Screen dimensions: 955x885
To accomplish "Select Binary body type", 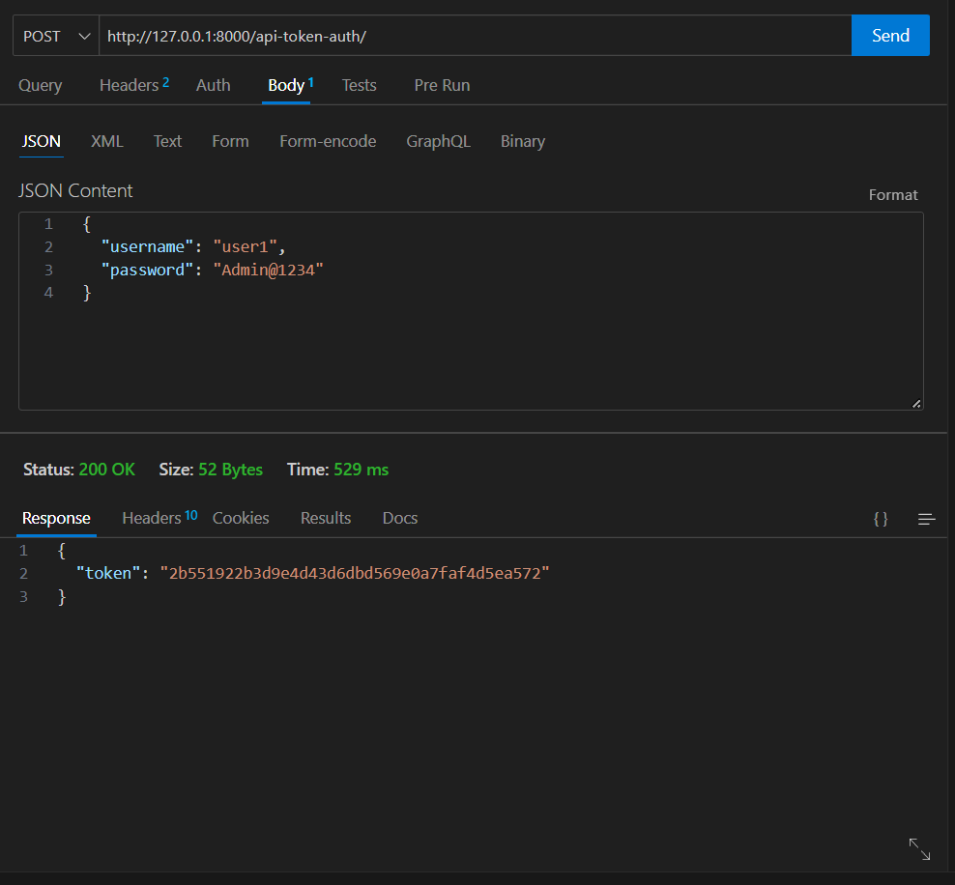I will (x=523, y=141).
